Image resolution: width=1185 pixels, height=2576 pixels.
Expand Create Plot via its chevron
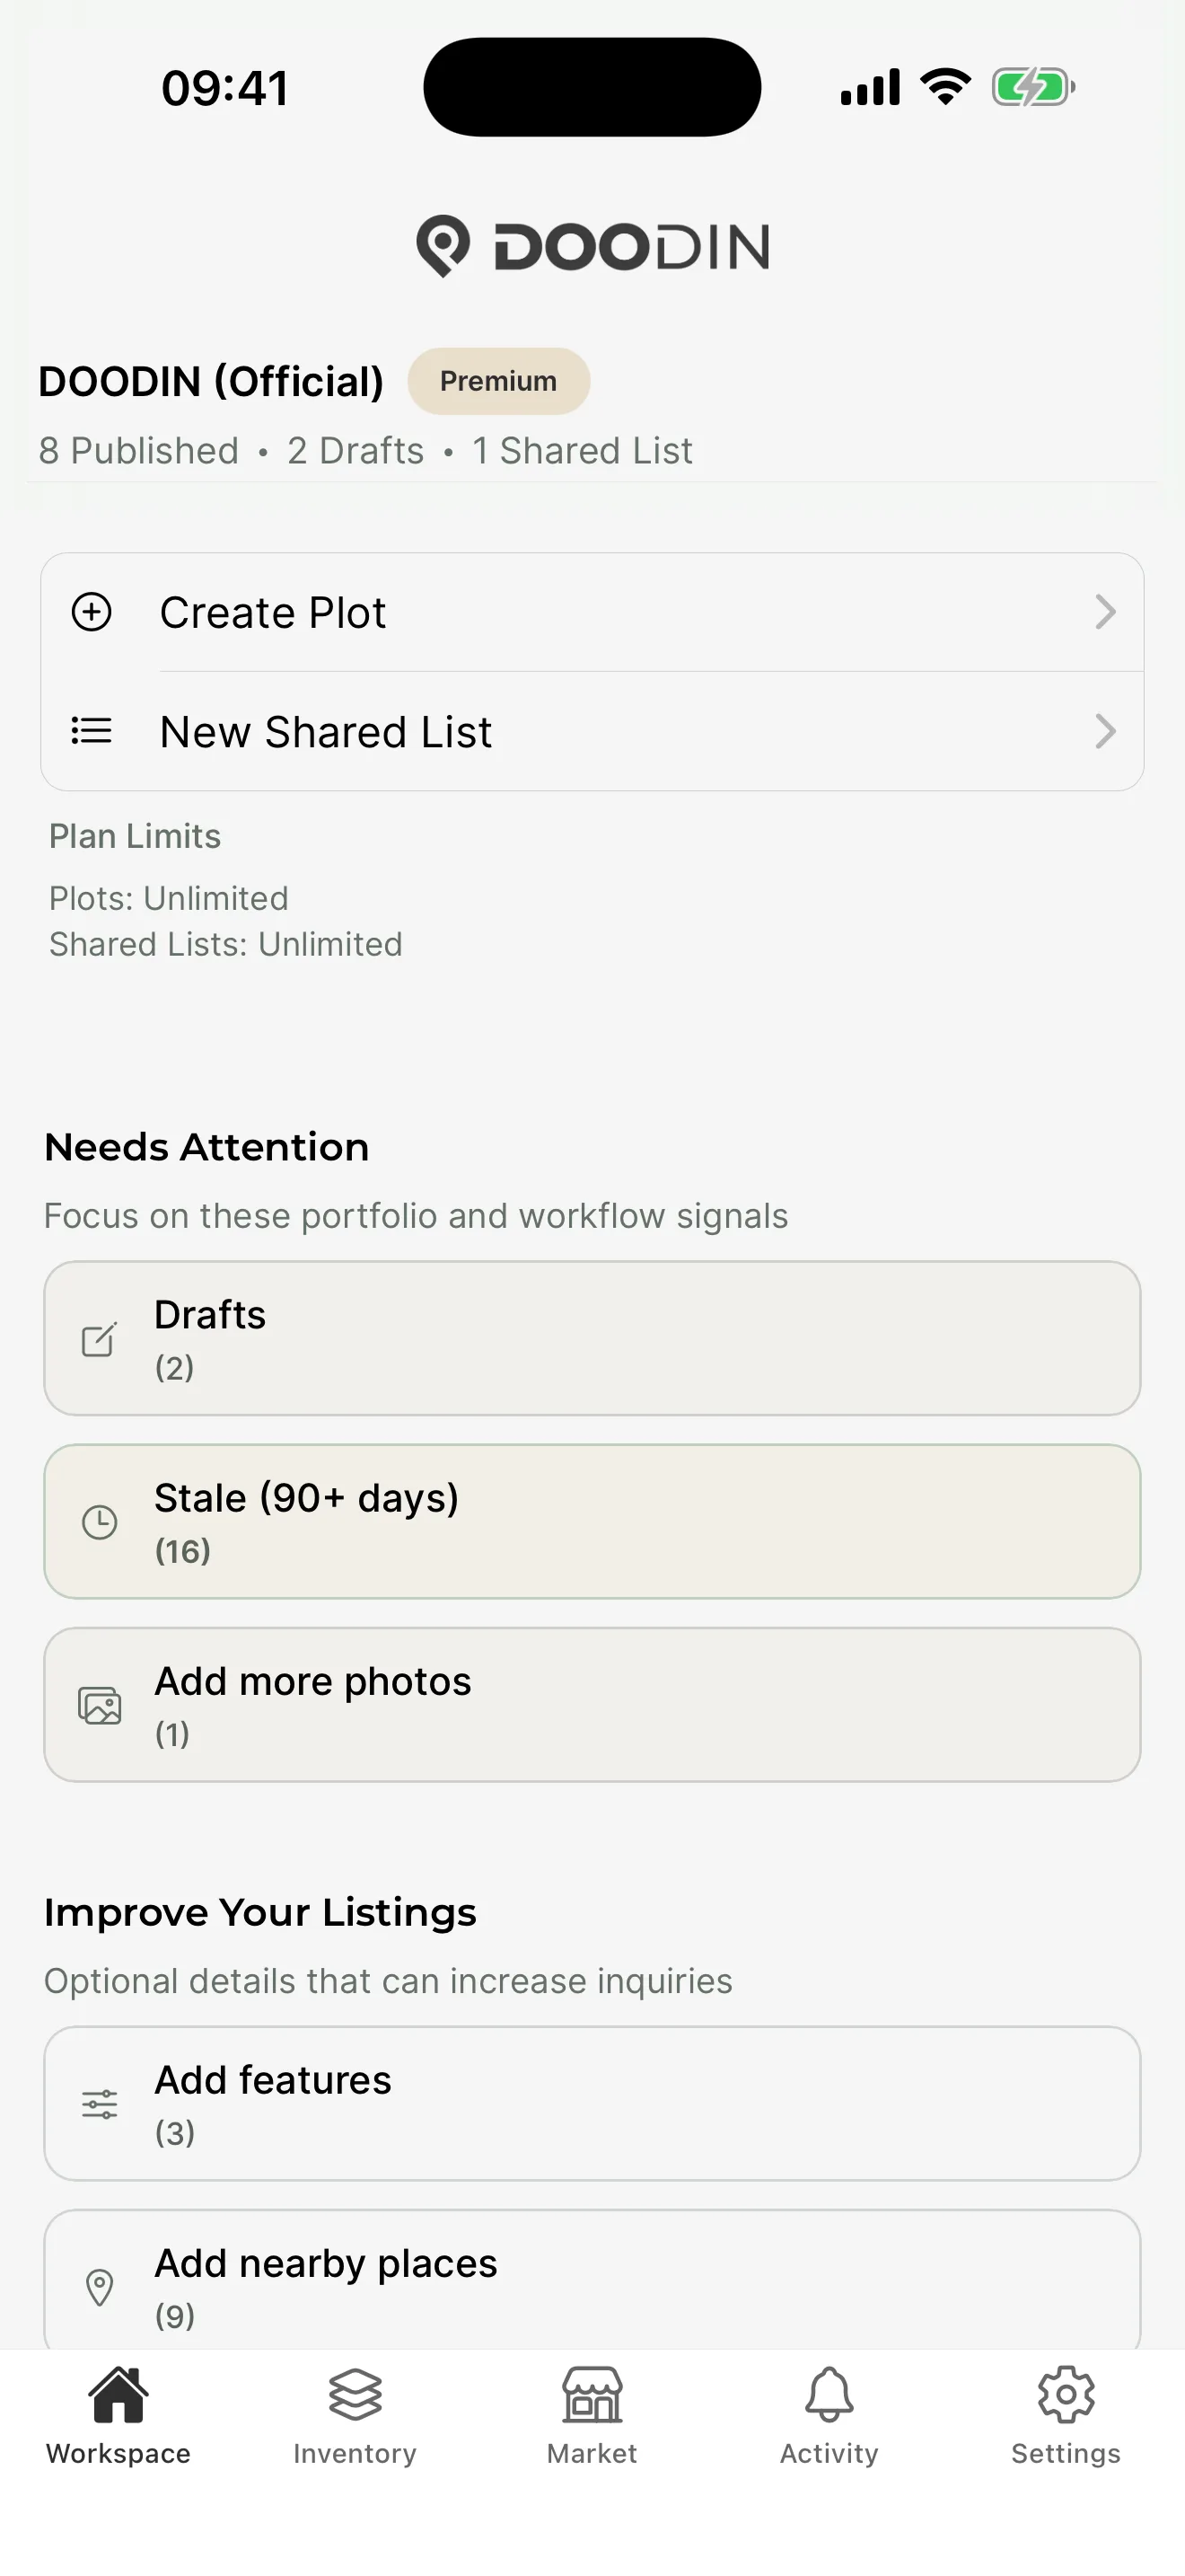(x=1105, y=612)
